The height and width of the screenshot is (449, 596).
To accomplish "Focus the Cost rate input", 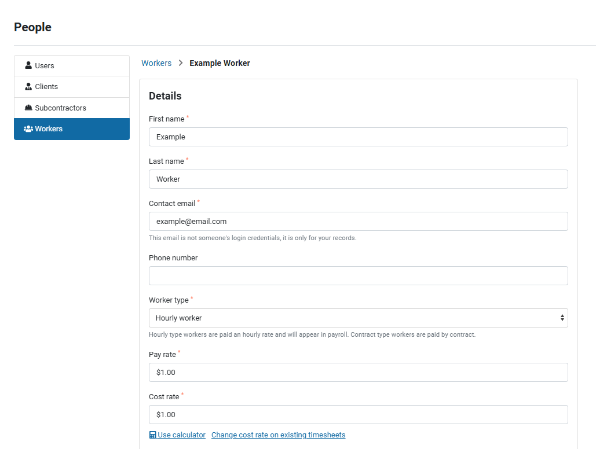I will click(x=358, y=415).
